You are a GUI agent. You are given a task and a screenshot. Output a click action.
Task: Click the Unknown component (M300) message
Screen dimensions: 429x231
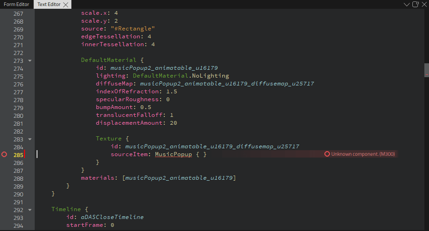[363, 154]
